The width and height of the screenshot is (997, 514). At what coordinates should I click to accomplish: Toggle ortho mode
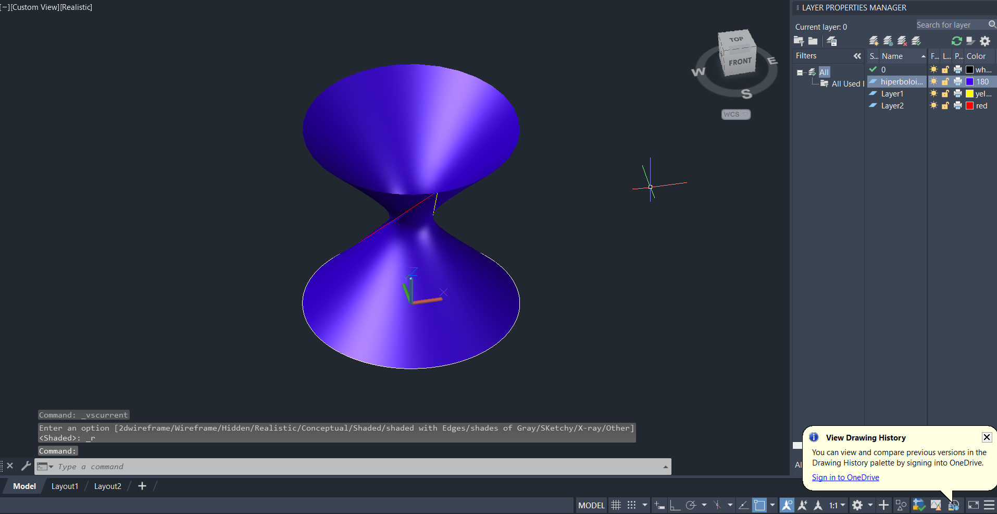pyautogui.click(x=675, y=505)
